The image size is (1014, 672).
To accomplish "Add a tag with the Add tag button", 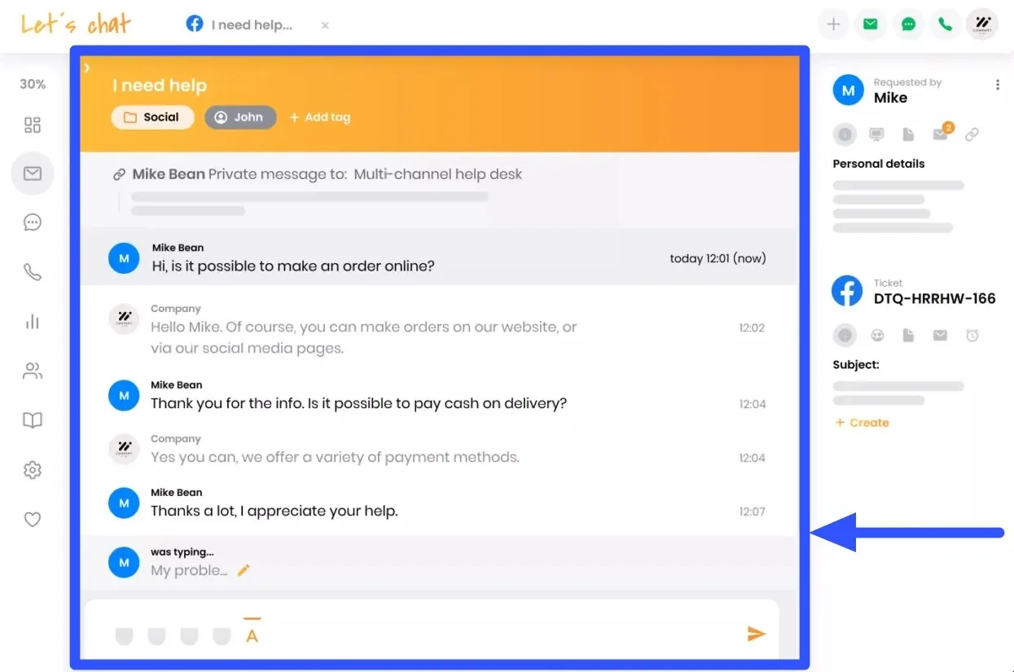I will 320,116.
